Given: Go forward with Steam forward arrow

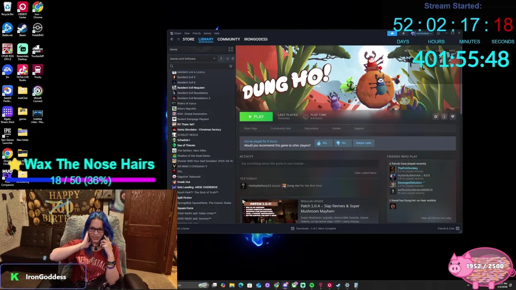Looking at the screenshot, I should pos(178,39).
